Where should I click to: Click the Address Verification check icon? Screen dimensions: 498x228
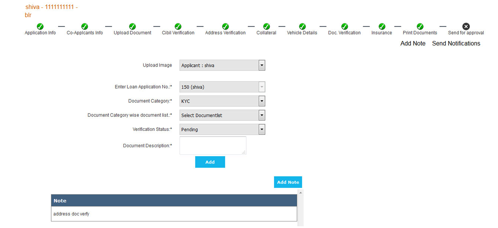pyautogui.click(x=225, y=26)
